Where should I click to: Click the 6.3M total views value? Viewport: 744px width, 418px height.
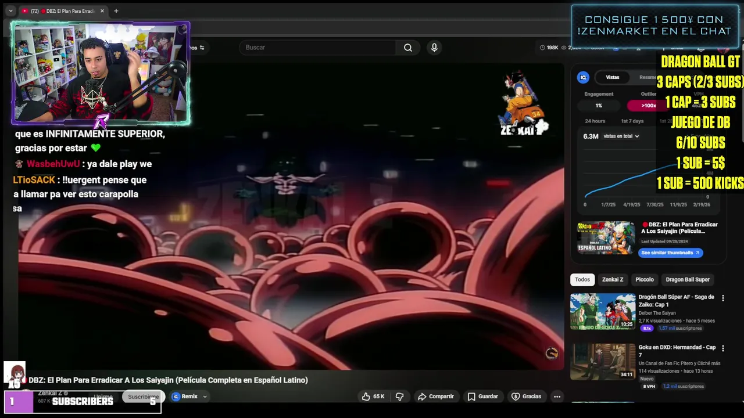(591, 136)
